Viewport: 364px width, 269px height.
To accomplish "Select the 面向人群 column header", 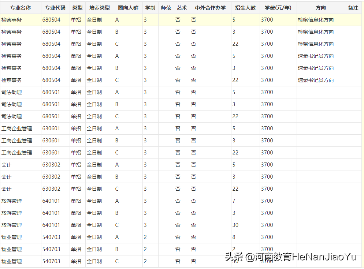I will click(128, 8).
